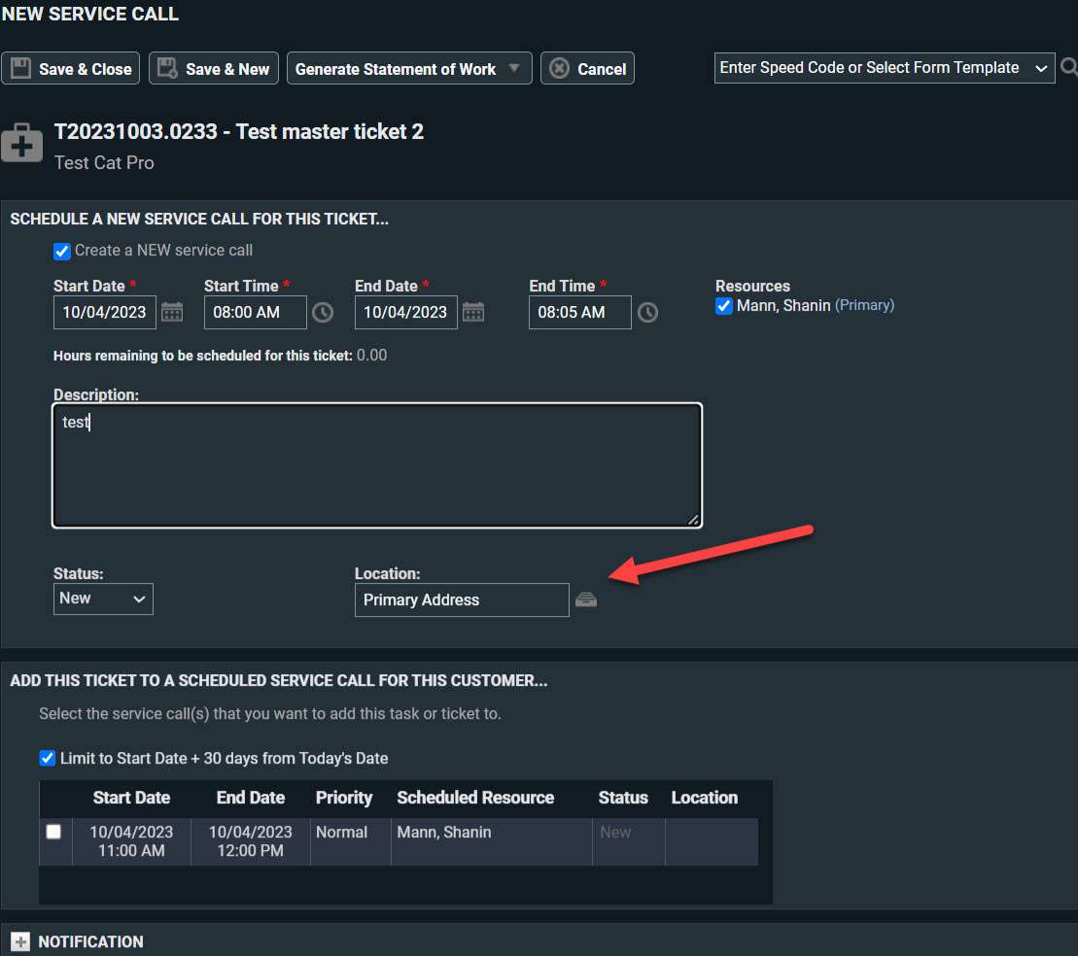This screenshot has height=956, width=1078.
Task: Click the Notification section heading
Action: pos(90,941)
